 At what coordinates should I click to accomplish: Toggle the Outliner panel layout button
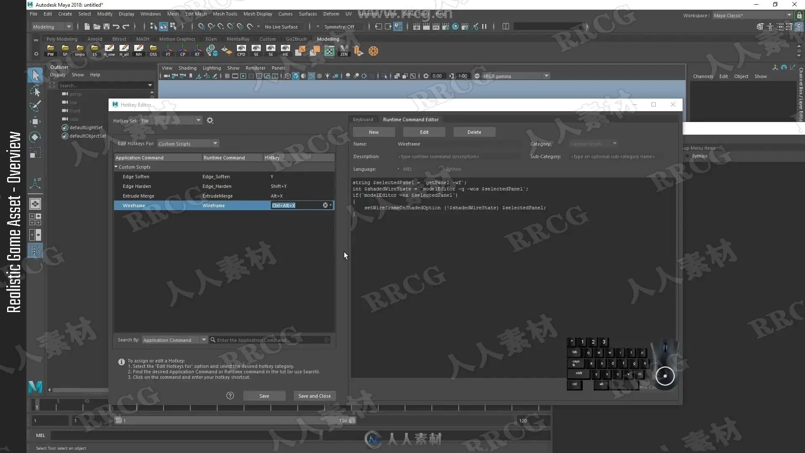tap(35, 250)
